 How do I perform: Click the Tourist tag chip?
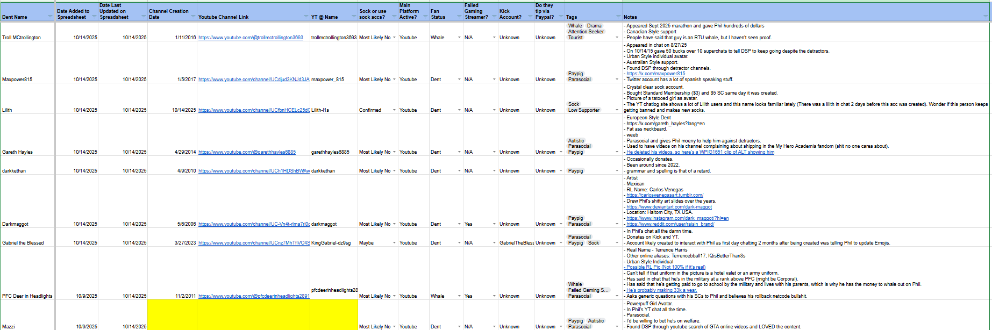tap(575, 38)
